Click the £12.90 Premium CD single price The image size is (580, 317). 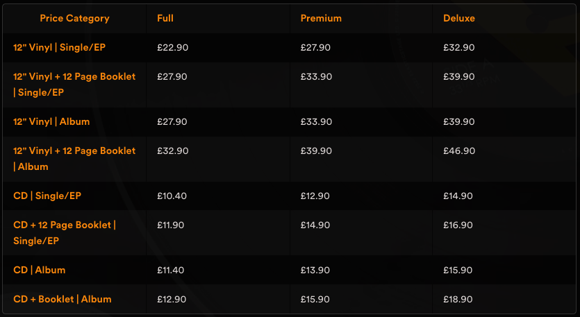[315, 196]
